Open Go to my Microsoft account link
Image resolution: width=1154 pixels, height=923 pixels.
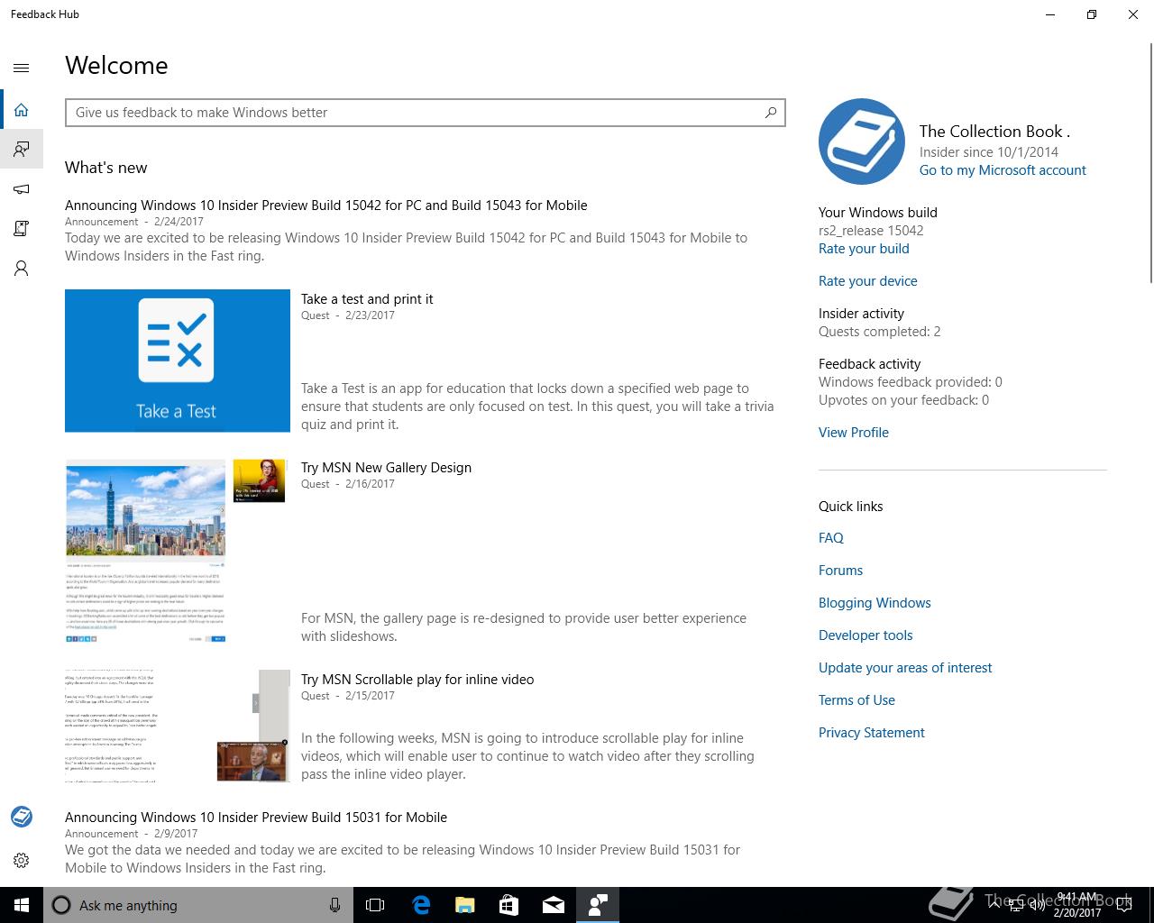coord(1003,170)
